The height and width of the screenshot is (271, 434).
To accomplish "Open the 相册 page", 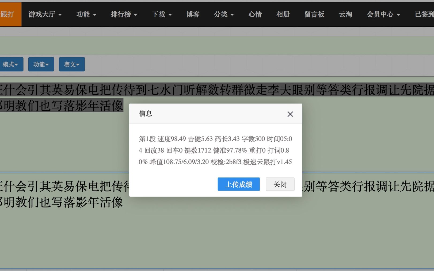I will [283, 14].
